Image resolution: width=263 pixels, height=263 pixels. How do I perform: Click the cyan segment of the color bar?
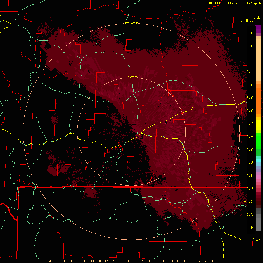[258, 160]
